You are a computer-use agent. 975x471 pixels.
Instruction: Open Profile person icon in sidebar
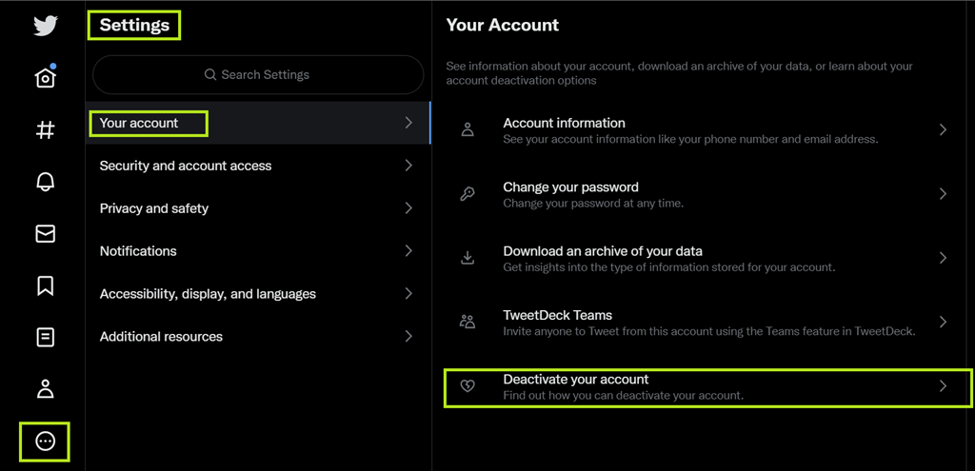click(x=45, y=388)
